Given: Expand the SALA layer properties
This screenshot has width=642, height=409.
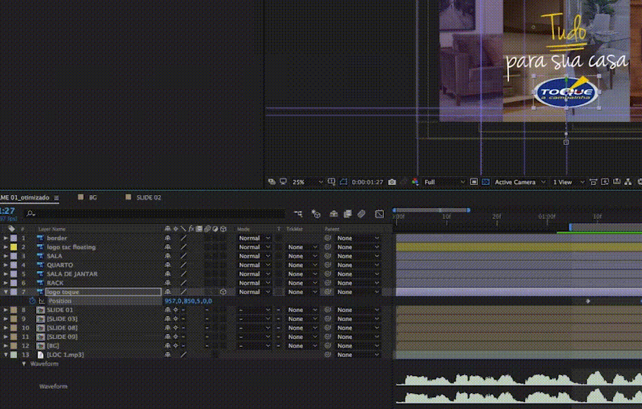Looking at the screenshot, I should point(6,256).
